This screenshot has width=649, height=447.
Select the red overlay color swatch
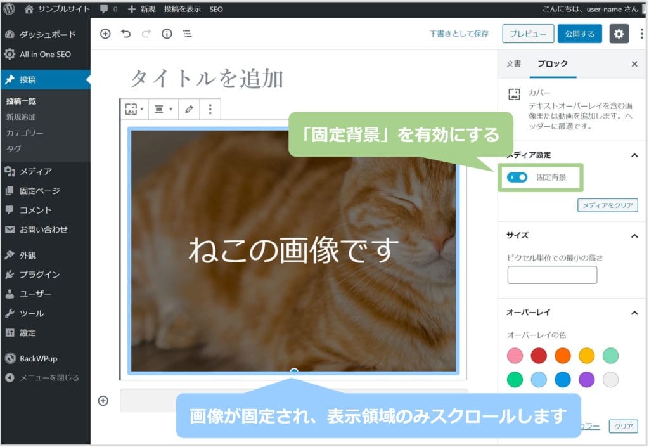pyautogui.click(x=539, y=355)
